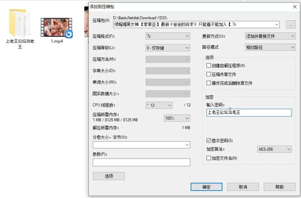Enable 操作完成后删除源文件 checkbox
Image resolution: width=301 pixels, height=198 pixels.
209,83
